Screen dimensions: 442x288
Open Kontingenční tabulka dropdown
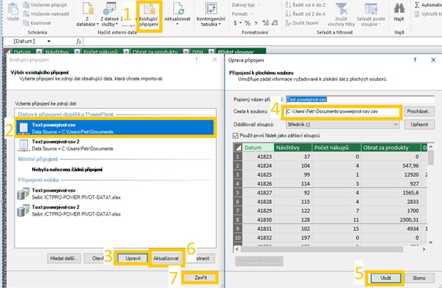211,15
